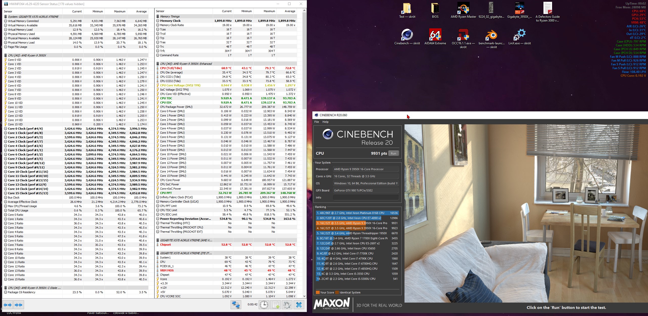Click HWiNFO expand-columns double arrow icon

(7, 305)
